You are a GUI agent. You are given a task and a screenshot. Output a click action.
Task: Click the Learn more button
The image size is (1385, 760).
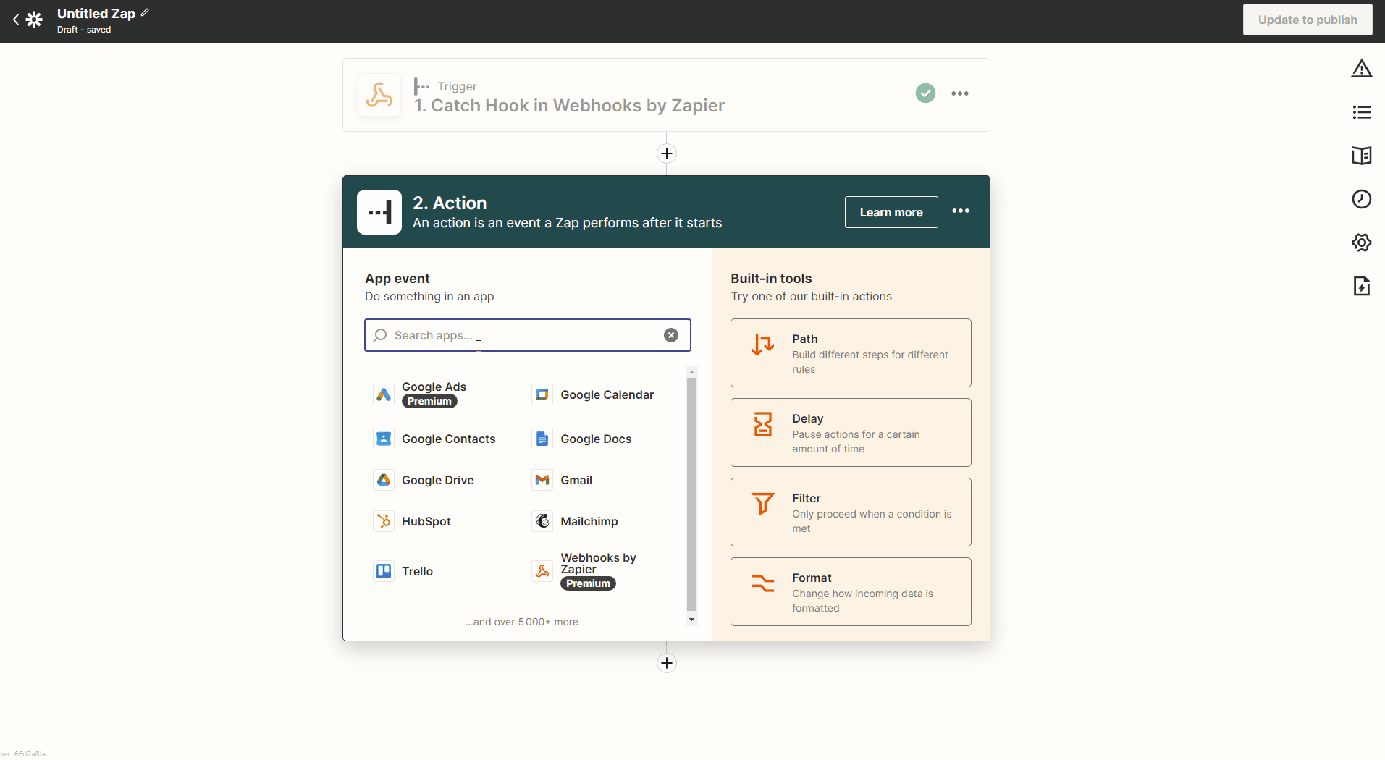tap(891, 212)
